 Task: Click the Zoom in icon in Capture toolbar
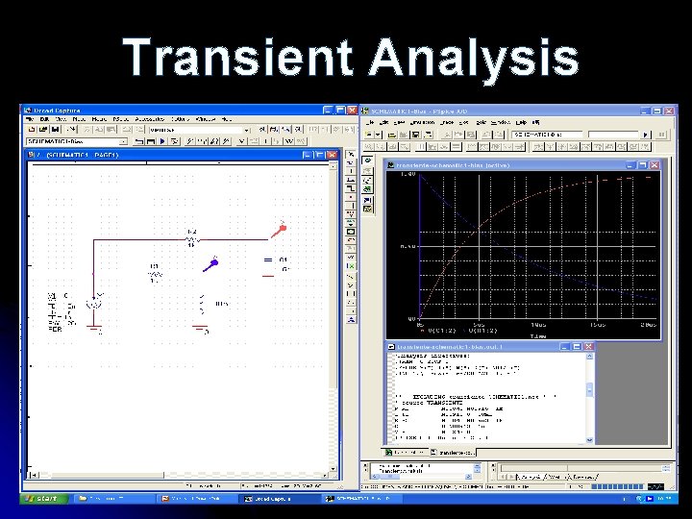[262, 130]
